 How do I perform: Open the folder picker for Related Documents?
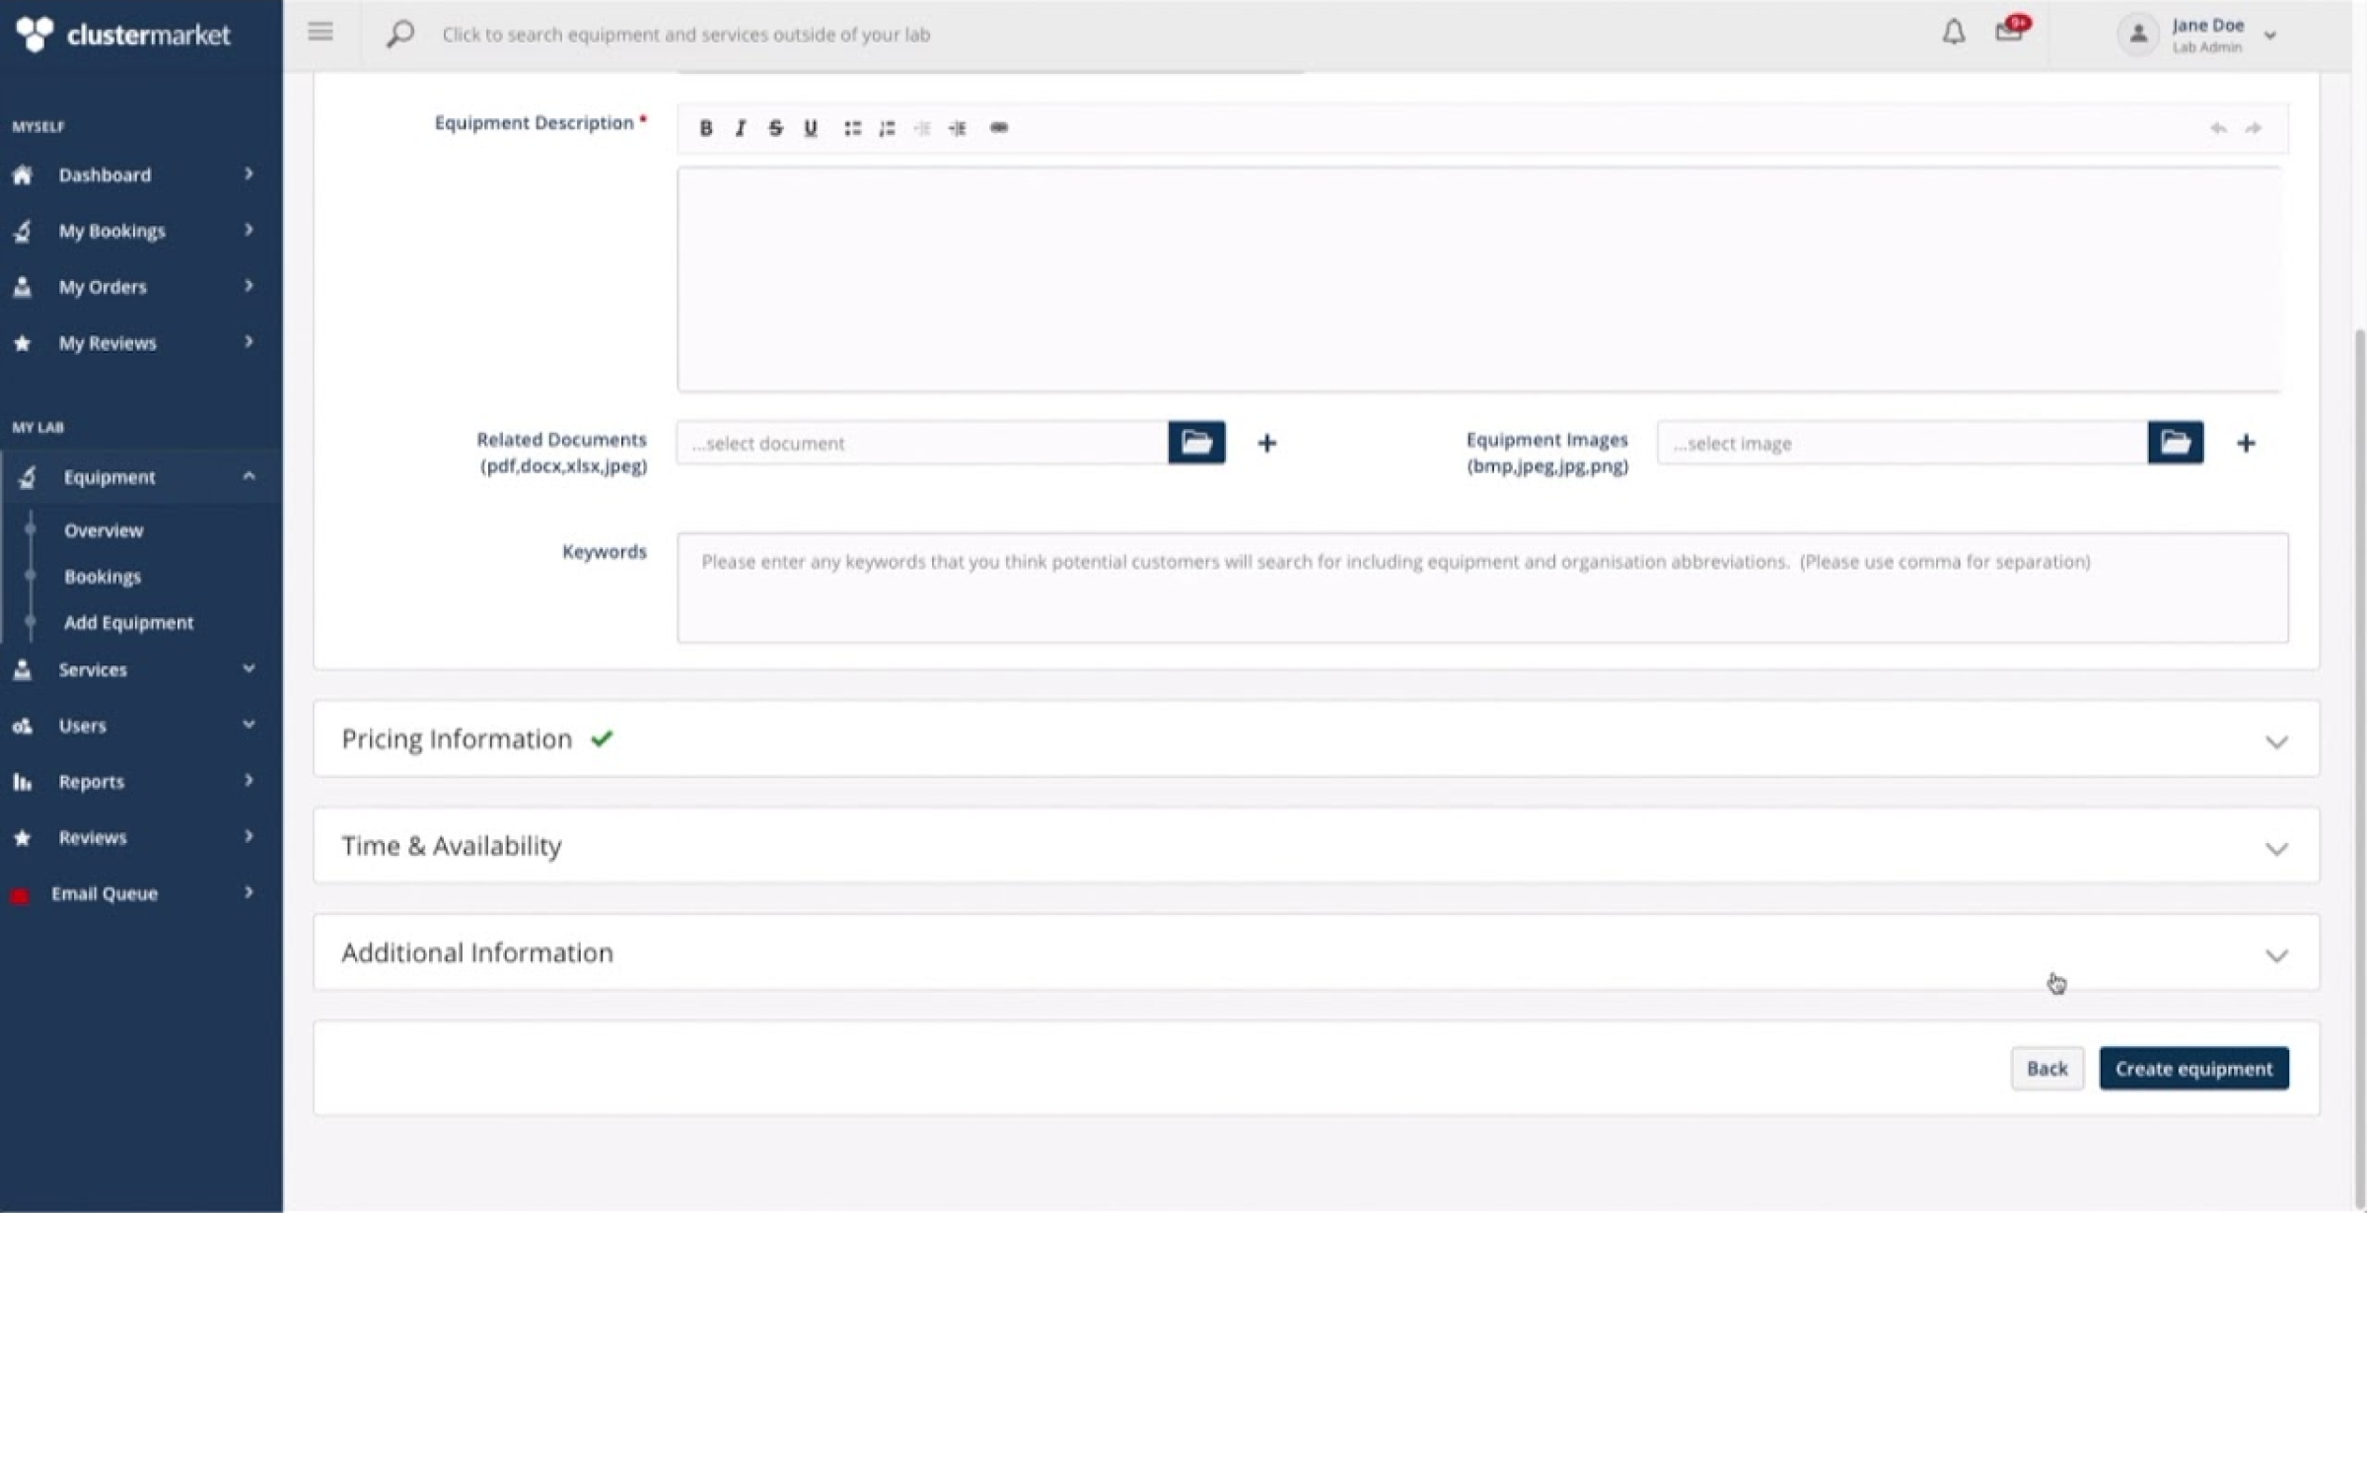(x=1196, y=443)
